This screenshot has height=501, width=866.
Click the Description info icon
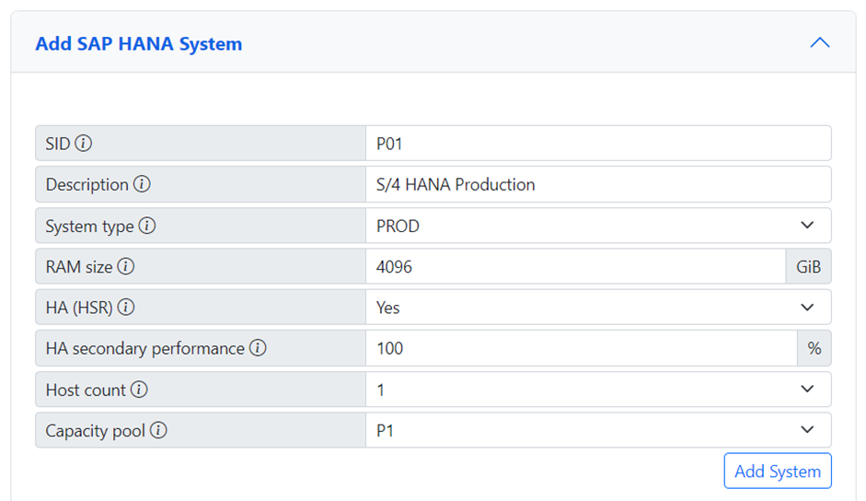142,184
